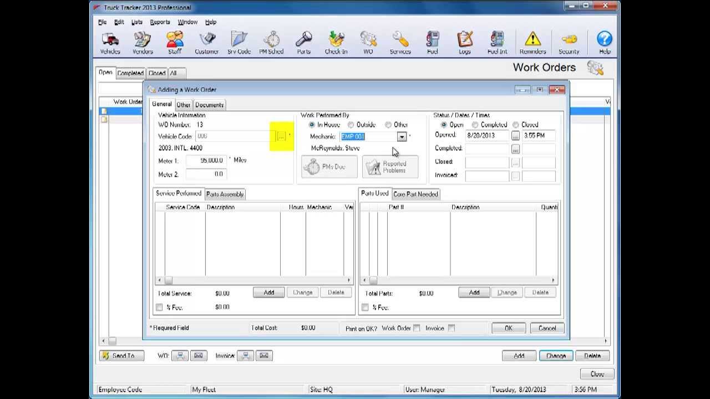Expand the Mechanic dropdown
This screenshot has height=399, width=710.
tap(402, 137)
